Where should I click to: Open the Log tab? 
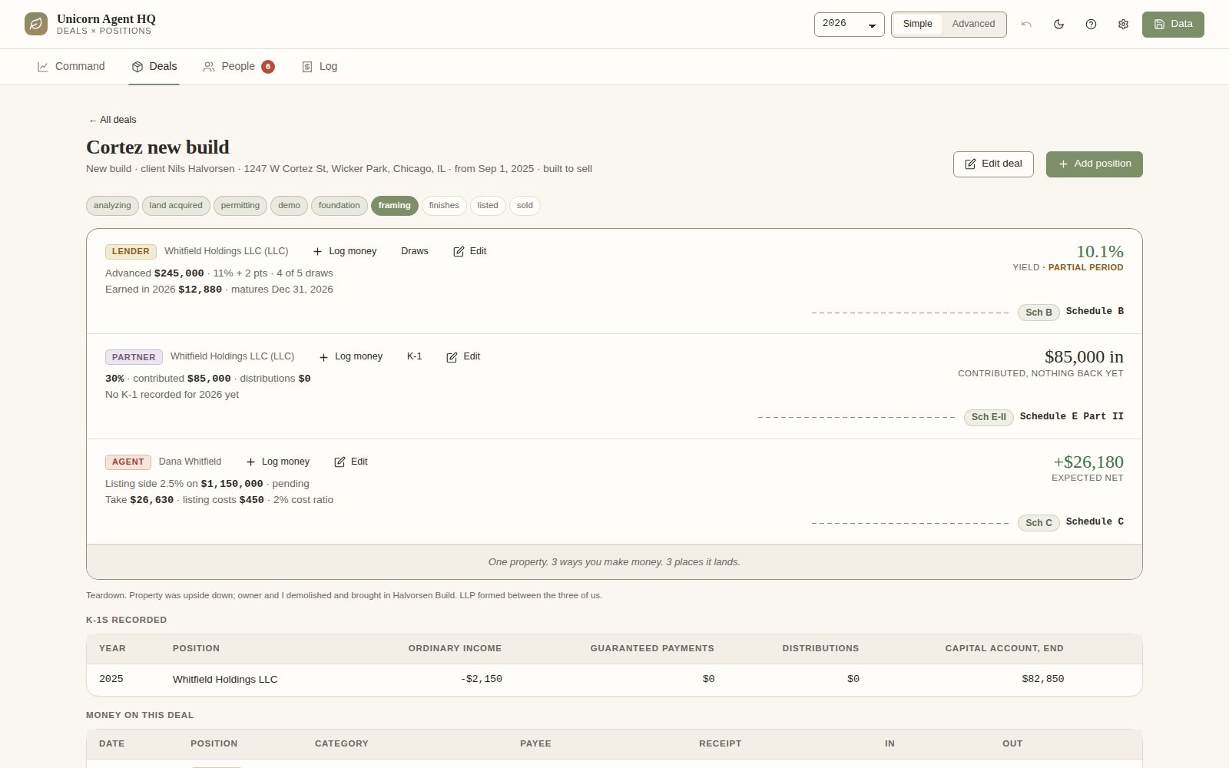tap(320, 67)
